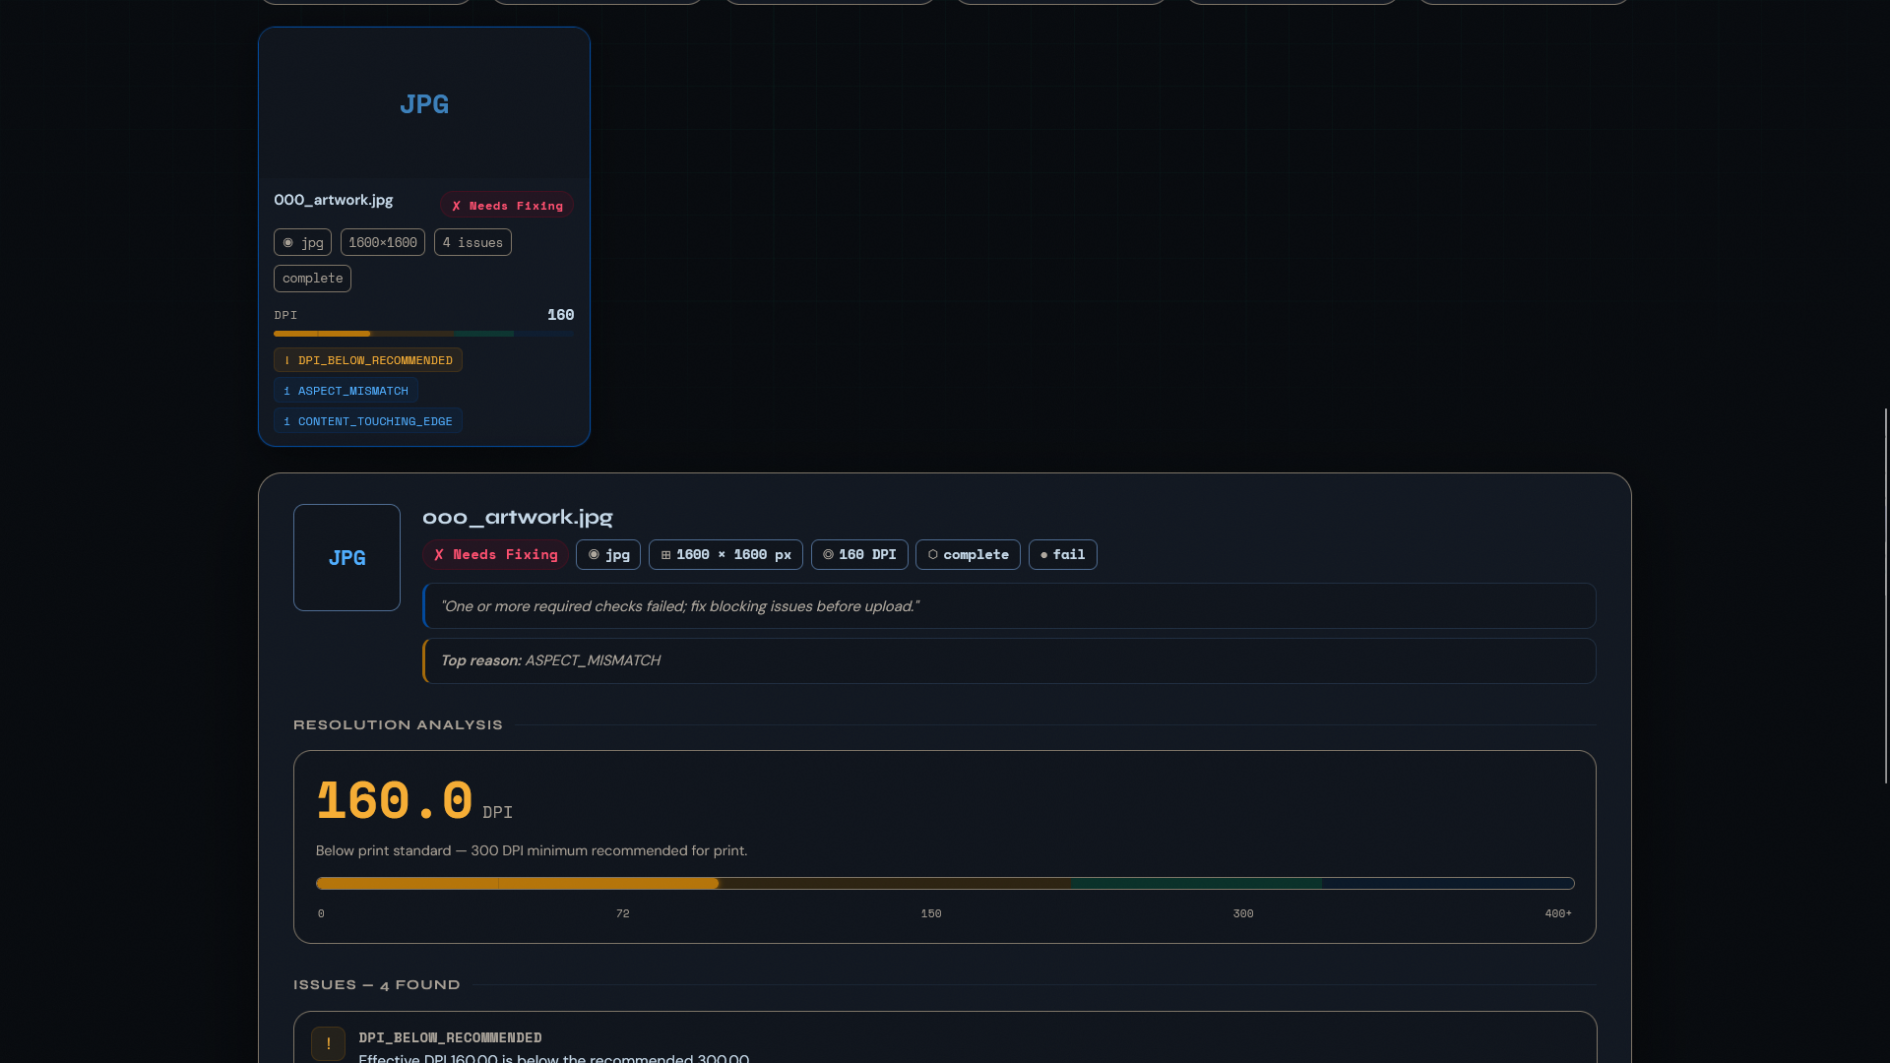Click the Issues — 4 Found heading
Image resolution: width=1890 pixels, height=1063 pixels.
click(x=377, y=985)
